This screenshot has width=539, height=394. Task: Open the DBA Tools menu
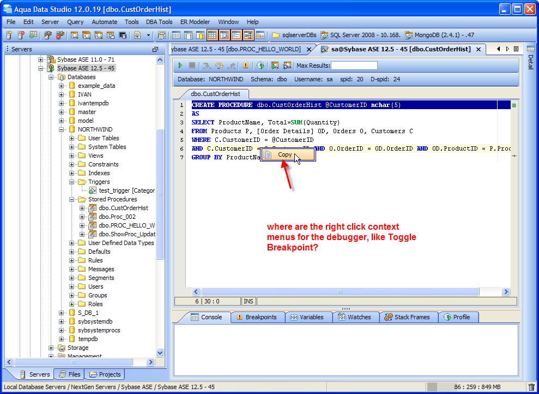coord(159,22)
